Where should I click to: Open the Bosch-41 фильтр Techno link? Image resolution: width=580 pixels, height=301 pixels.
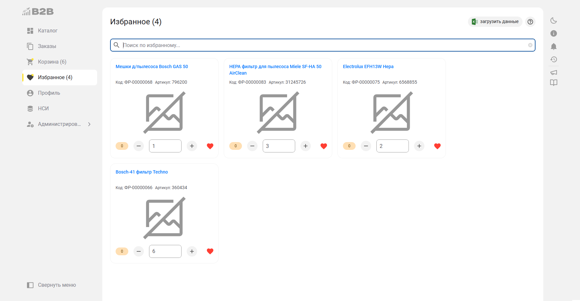(142, 172)
